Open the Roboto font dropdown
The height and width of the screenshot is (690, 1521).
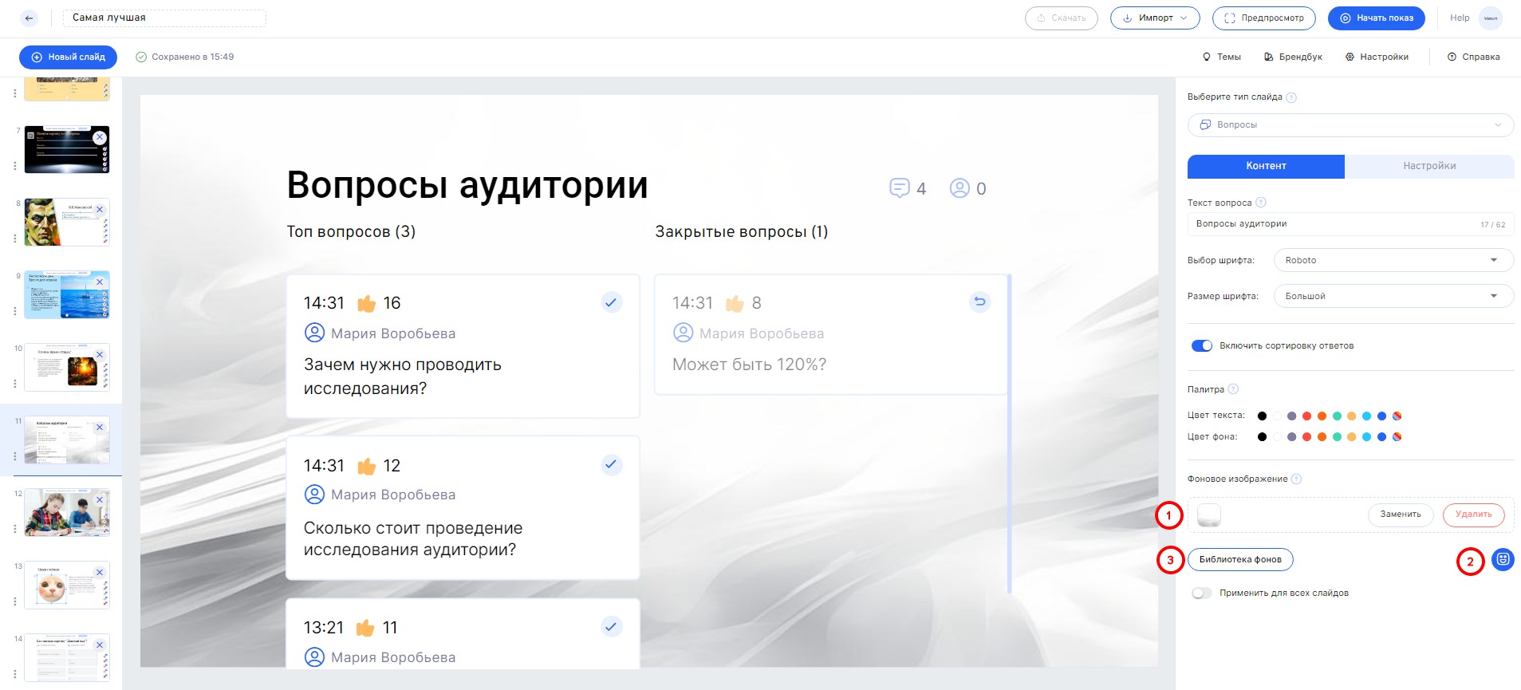tap(1393, 260)
